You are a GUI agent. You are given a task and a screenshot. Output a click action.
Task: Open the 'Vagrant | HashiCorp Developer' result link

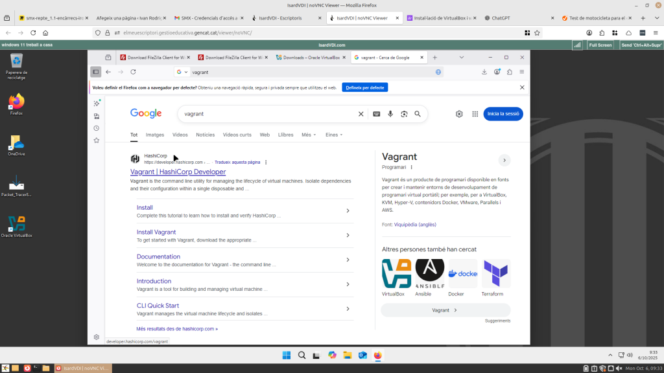[178, 172]
